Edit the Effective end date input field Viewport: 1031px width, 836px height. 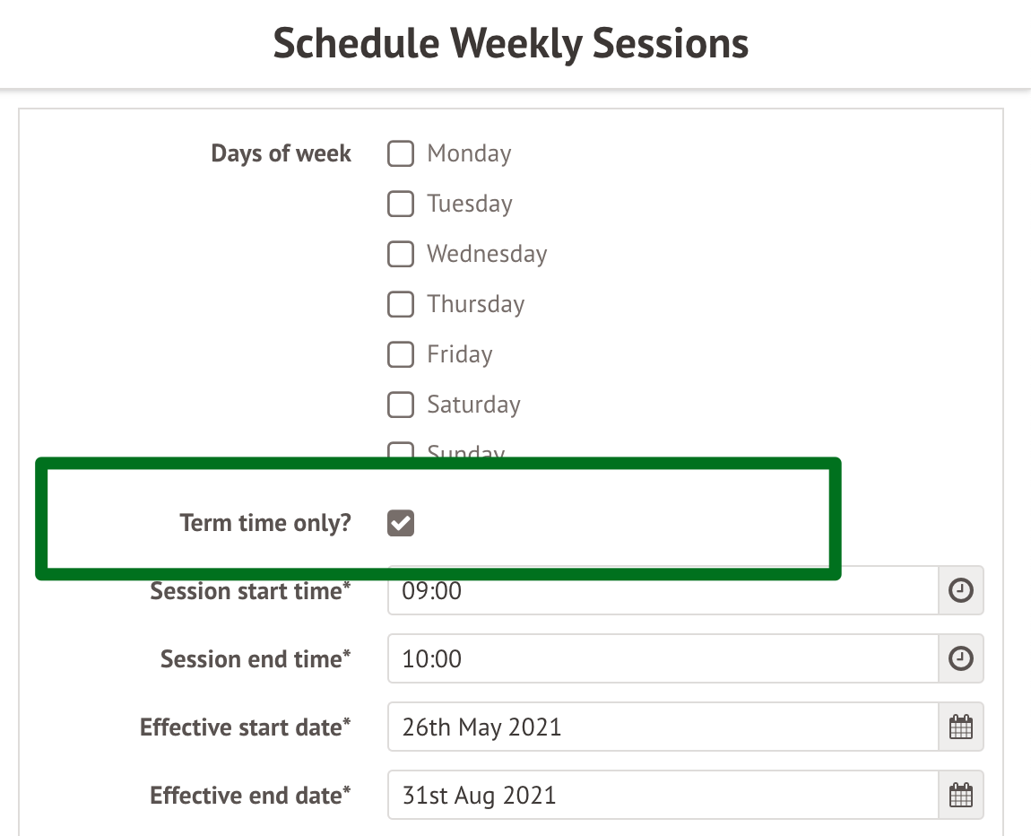pyautogui.click(x=662, y=796)
